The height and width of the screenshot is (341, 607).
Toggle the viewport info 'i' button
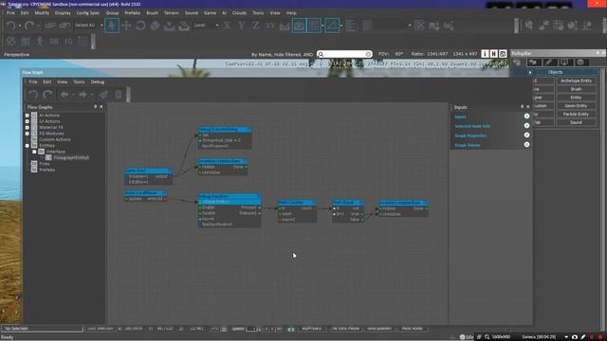point(485,54)
